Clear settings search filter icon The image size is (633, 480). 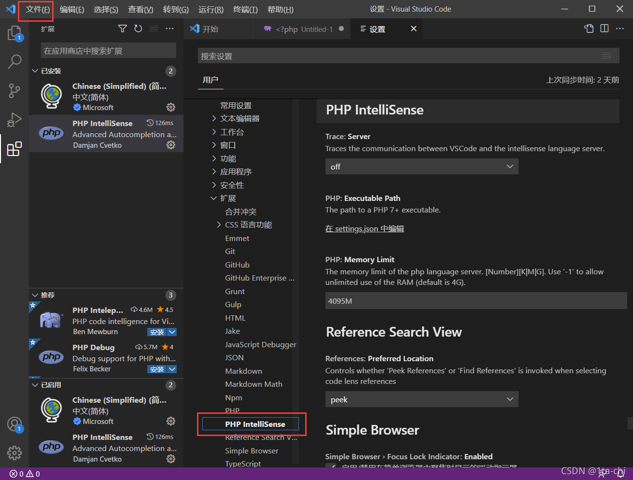(x=607, y=56)
